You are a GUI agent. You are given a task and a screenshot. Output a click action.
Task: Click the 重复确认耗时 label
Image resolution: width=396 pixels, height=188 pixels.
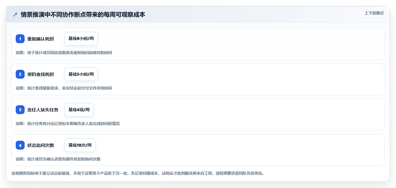pos(41,39)
